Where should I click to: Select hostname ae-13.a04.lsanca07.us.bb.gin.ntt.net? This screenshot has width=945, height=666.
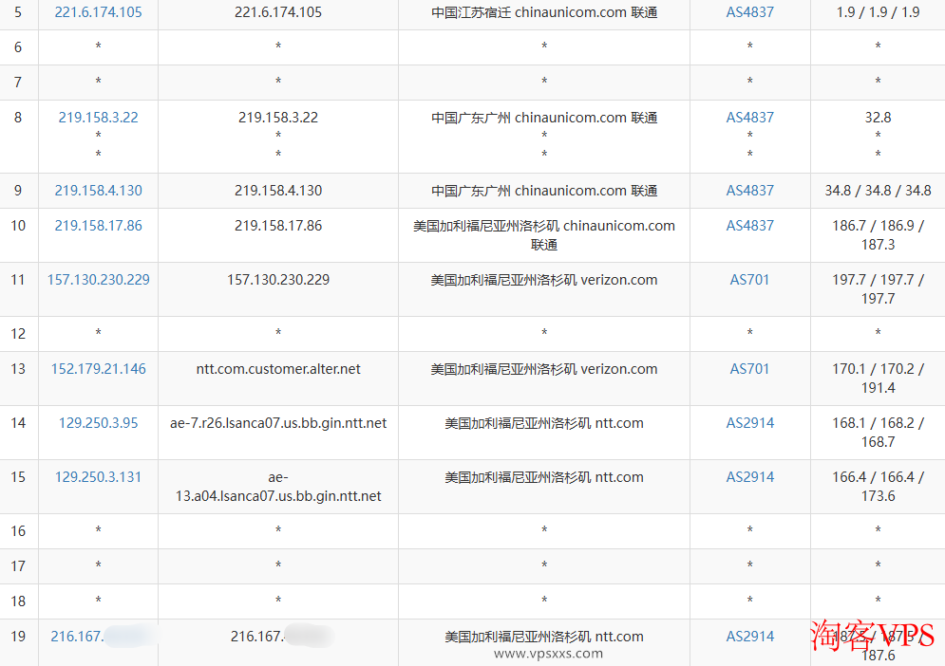[x=278, y=487]
